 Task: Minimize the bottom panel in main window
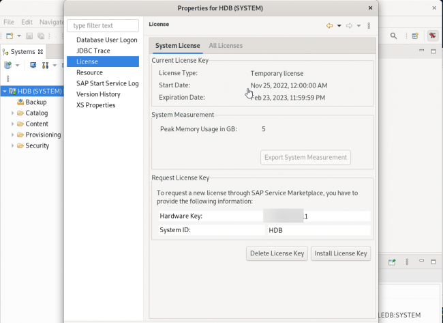(x=421, y=261)
